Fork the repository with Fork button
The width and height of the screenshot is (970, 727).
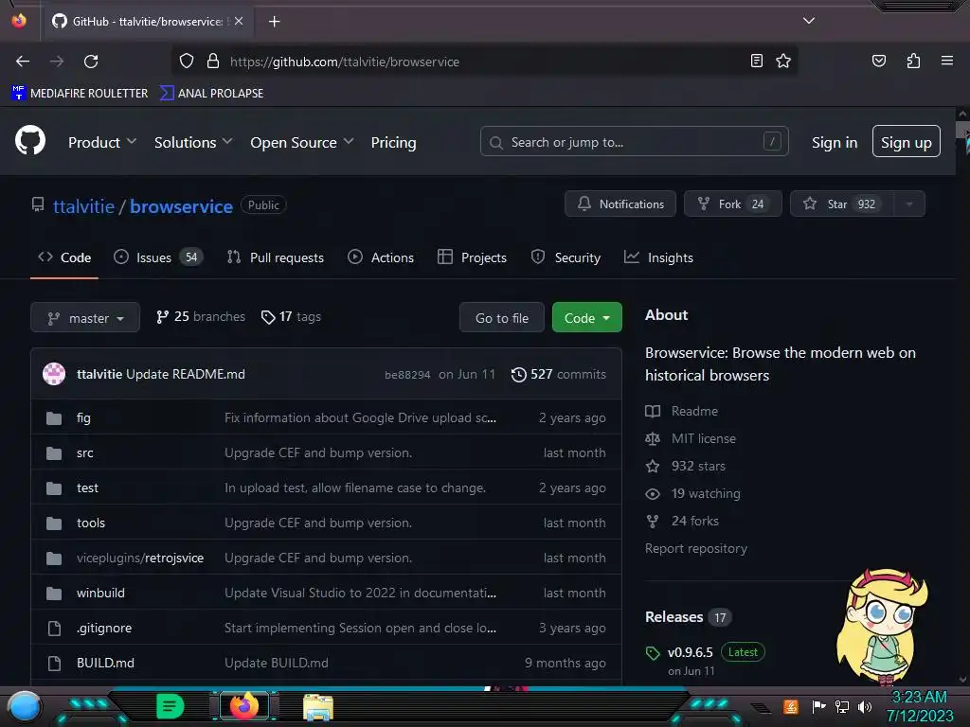click(x=733, y=204)
